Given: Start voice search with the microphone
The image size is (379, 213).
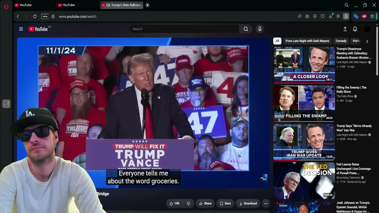Looking at the screenshot, I should [260, 29].
